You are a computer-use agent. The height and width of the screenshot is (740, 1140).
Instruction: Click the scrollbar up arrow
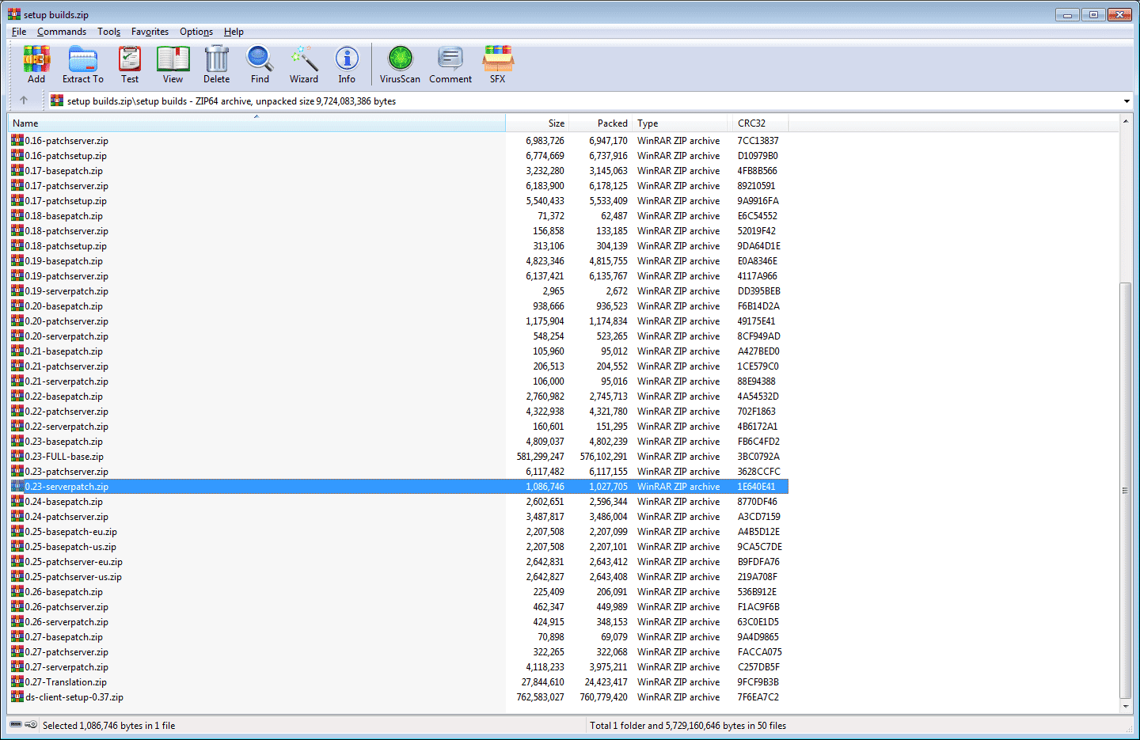coord(1125,121)
